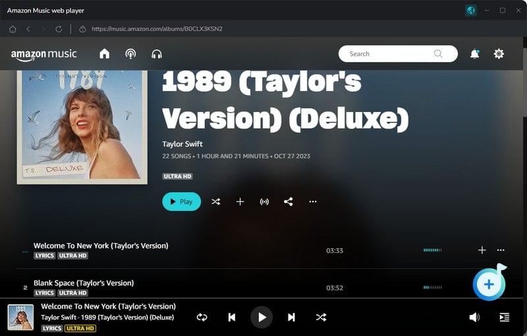Click the teal Play album button
This screenshot has width=527, height=336.
tap(182, 202)
